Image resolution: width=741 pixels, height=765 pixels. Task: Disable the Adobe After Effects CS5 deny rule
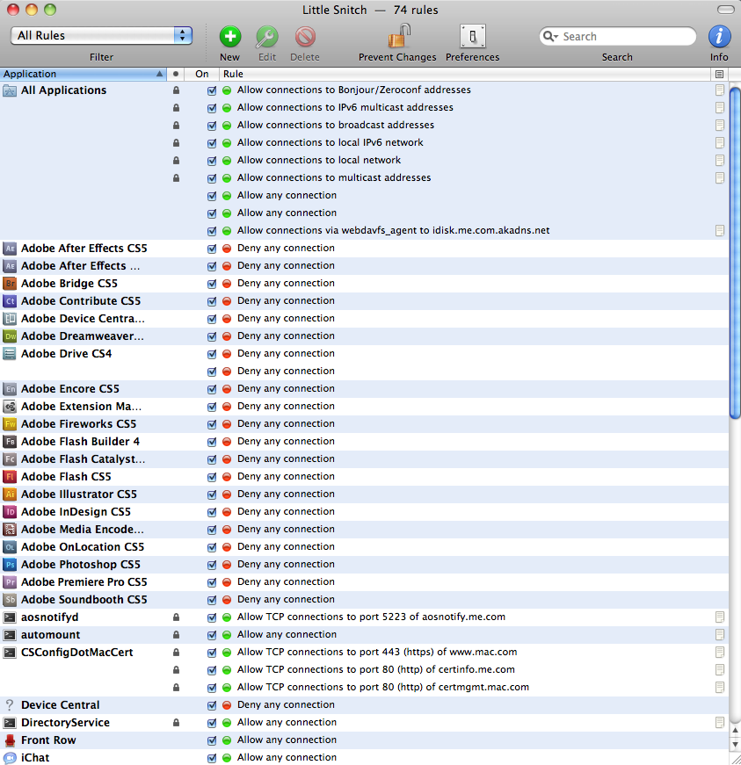pyautogui.click(x=212, y=249)
